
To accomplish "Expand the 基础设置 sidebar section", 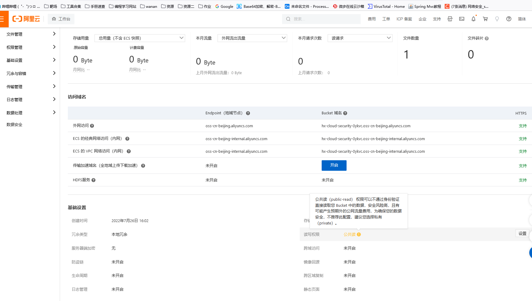I will coord(30,60).
